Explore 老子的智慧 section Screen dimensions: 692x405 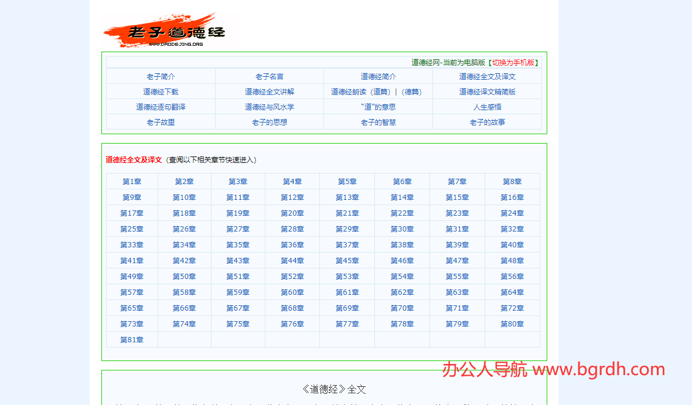pyautogui.click(x=378, y=122)
